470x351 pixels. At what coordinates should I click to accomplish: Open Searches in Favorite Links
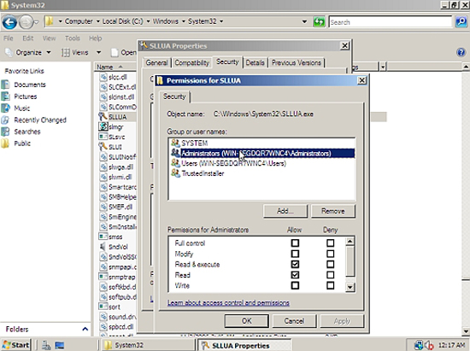(x=27, y=132)
